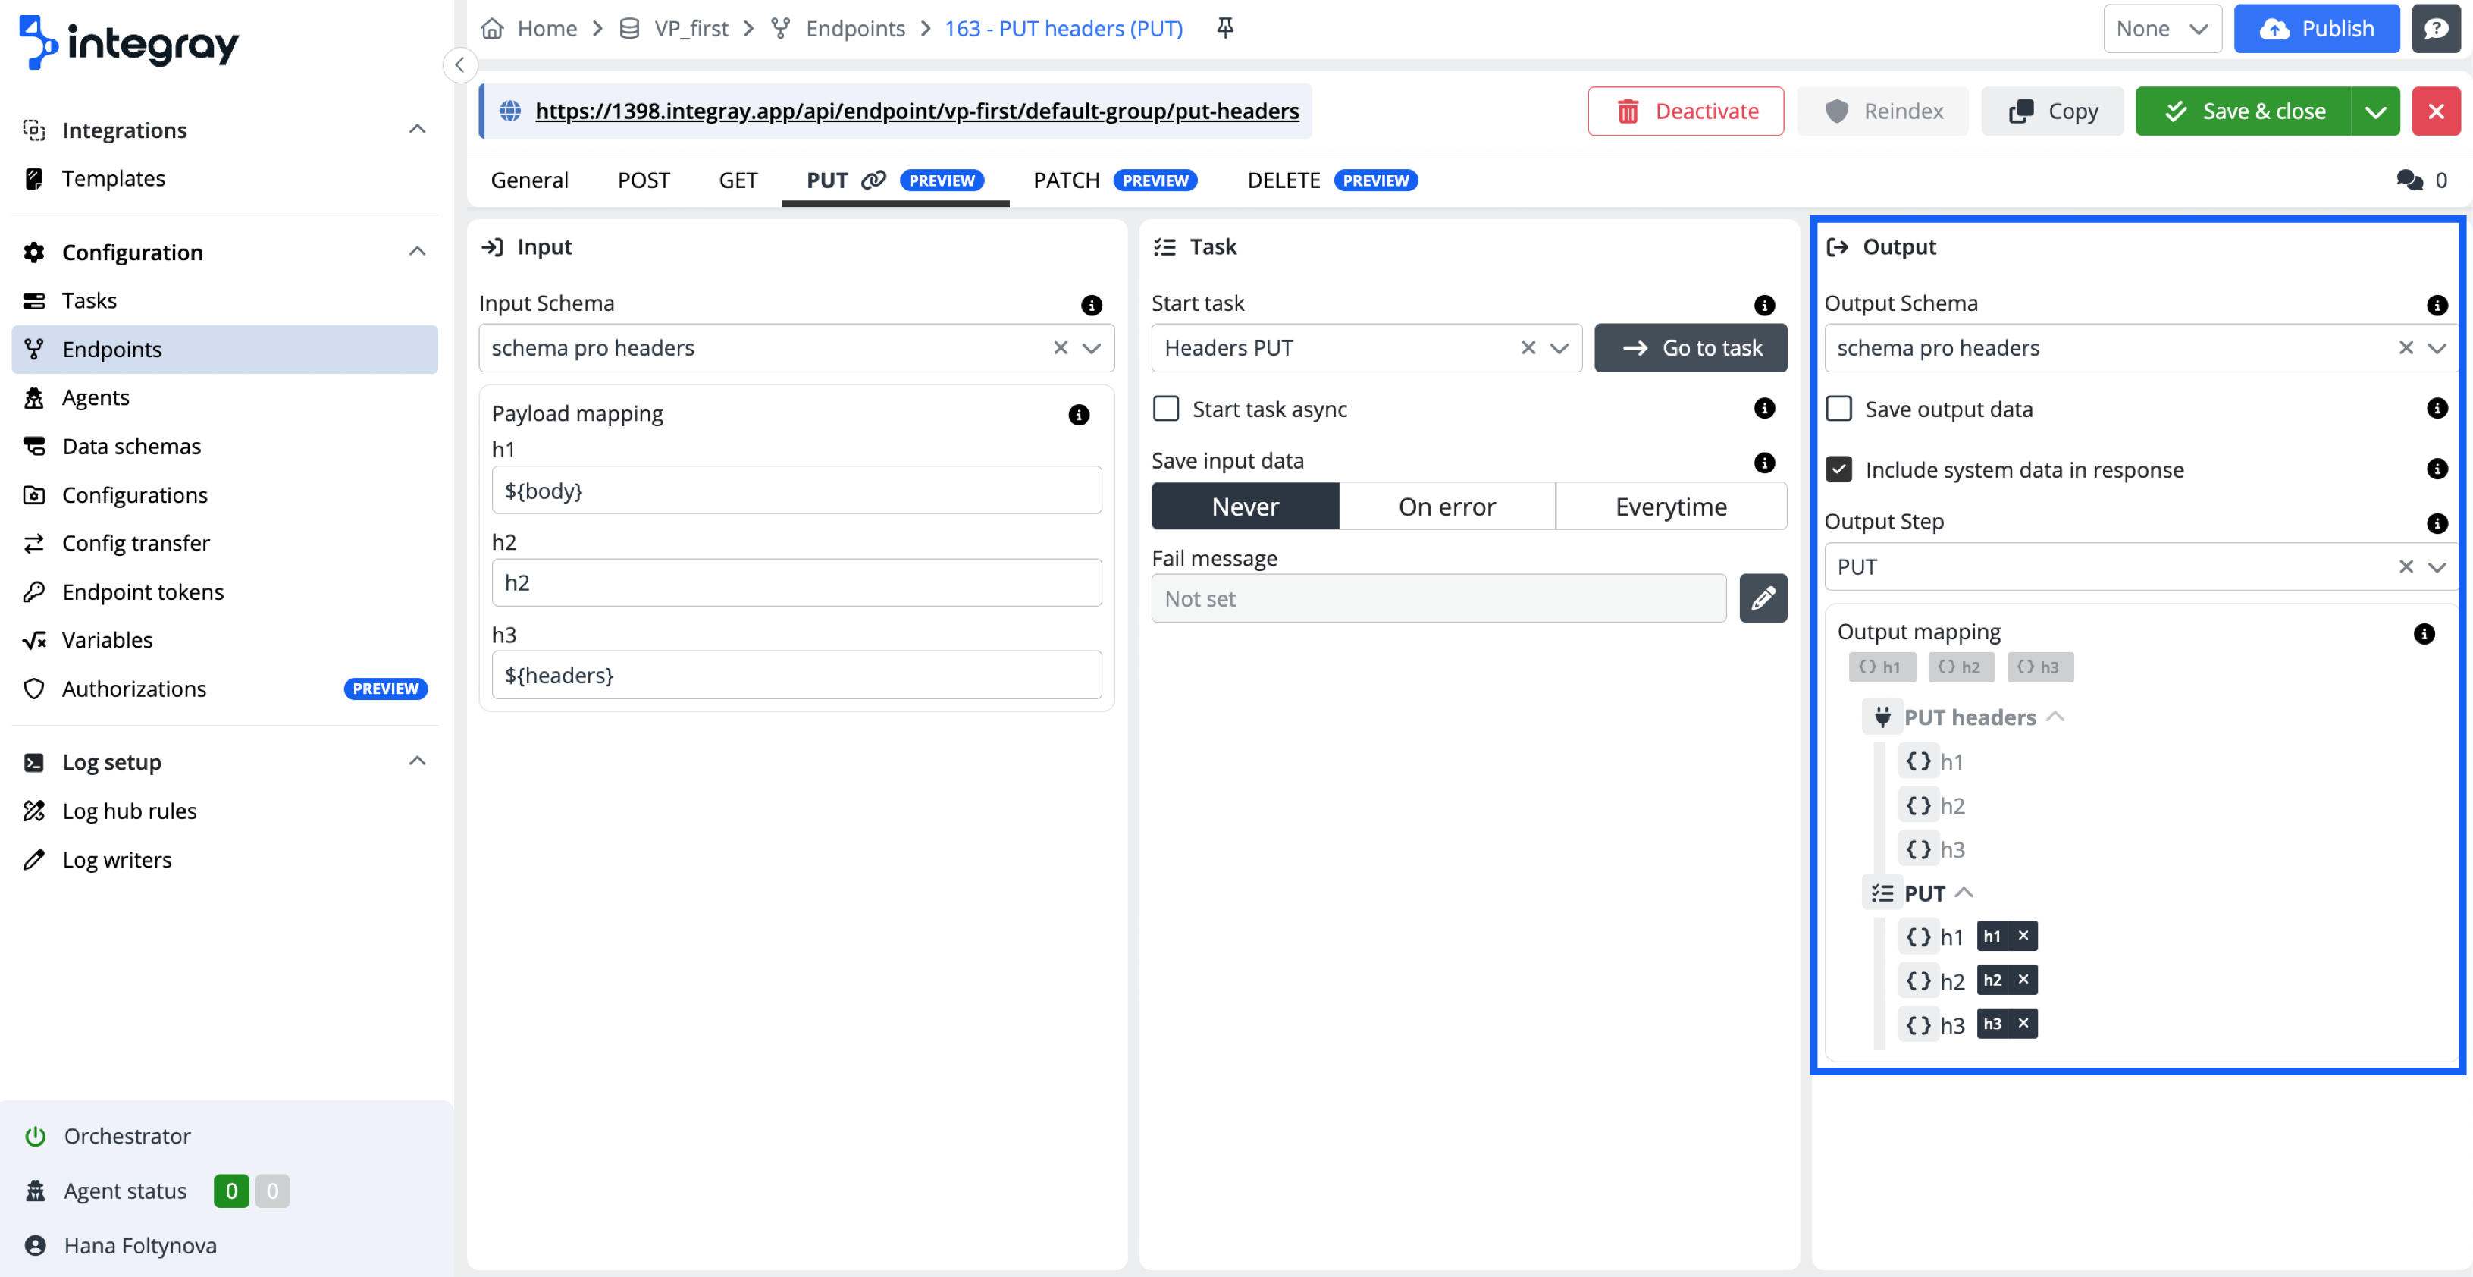This screenshot has width=2473, height=1277.
Task: Click the Go to task button
Action: coord(1691,347)
